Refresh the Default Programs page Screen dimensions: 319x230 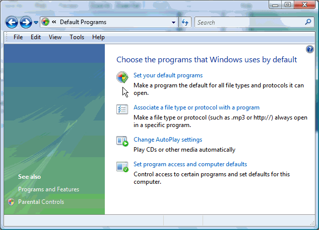tap(185, 22)
